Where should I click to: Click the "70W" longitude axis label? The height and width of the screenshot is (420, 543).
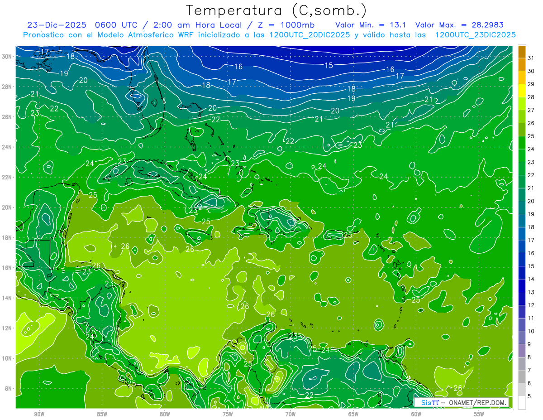[x=291, y=414]
